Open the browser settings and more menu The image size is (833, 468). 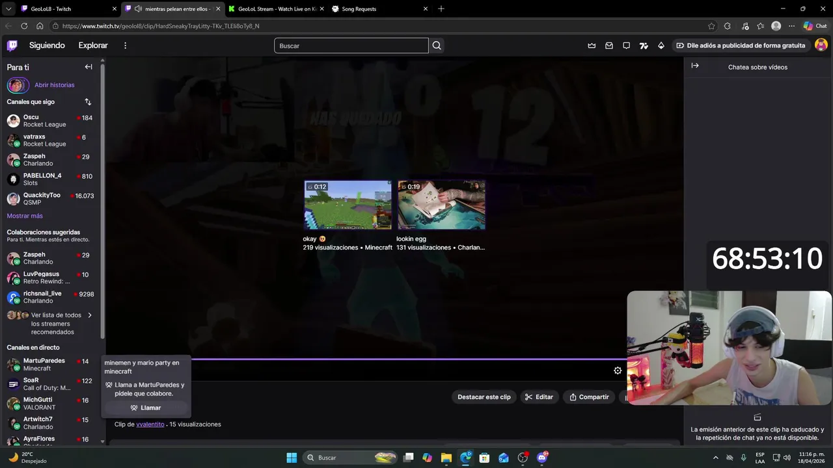[x=791, y=26]
